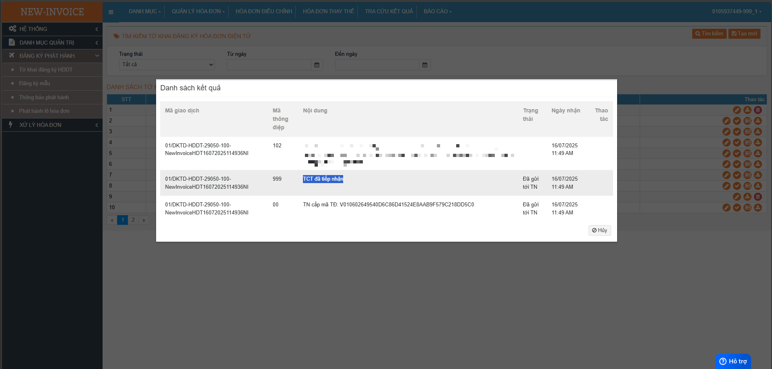This screenshot has width=772, height=369.
Task: Open the Hỗ trợ support button
Action: (733, 361)
